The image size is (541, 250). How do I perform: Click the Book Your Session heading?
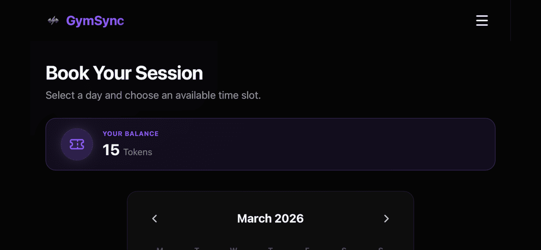click(124, 73)
